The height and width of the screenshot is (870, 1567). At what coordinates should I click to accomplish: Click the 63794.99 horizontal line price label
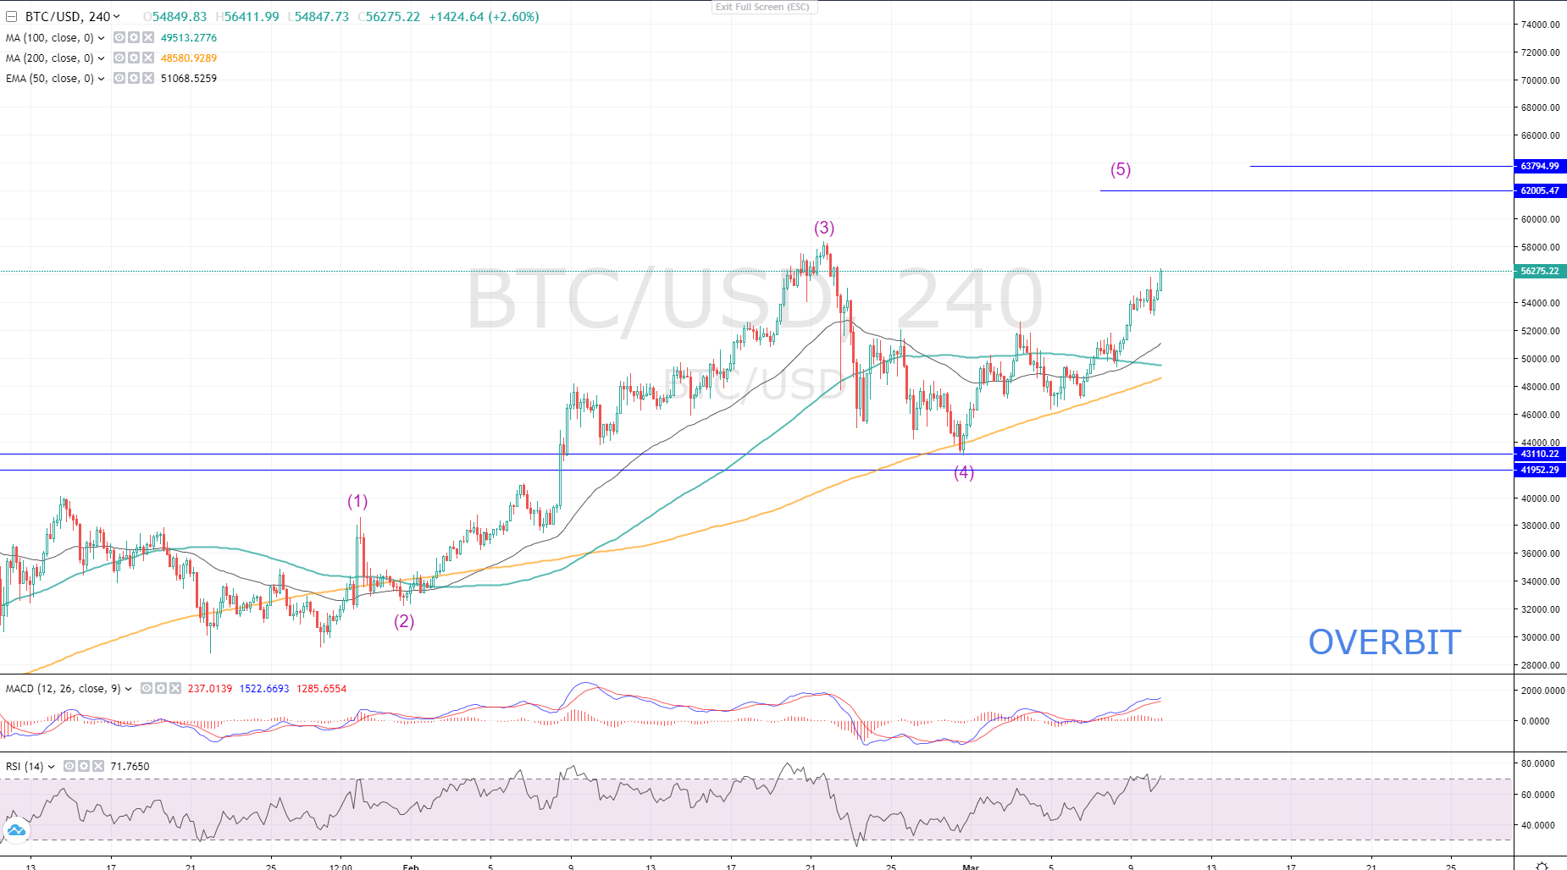pos(1540,167)
